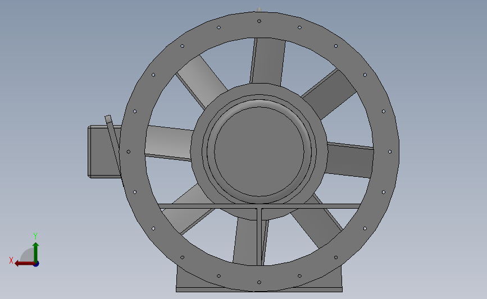Pick the bottommost bolt hole on flange
The image size is (487, 299).
pyautogui.click(x=259, y=282)
